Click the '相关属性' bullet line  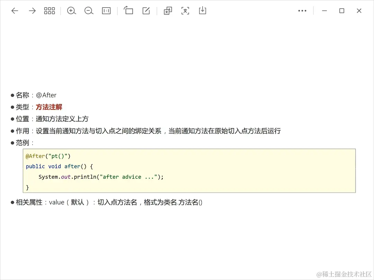(107, 202)
